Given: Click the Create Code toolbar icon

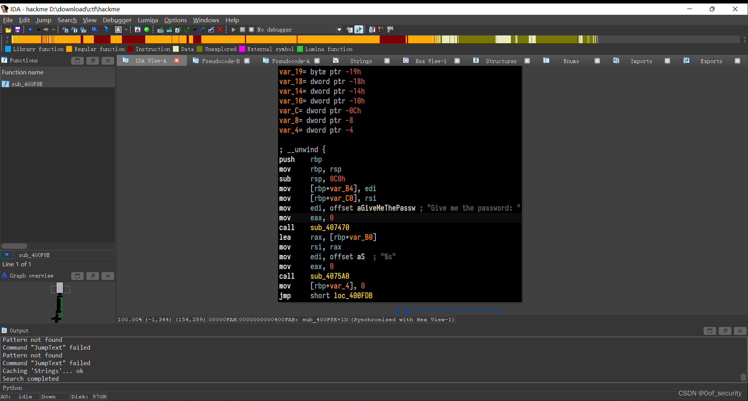Looking at the screenshot, I should tap(160, 30).
